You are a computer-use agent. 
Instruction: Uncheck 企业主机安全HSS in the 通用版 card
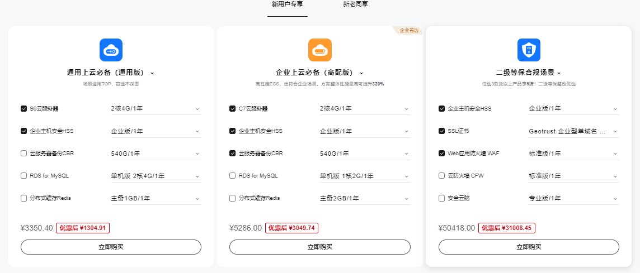[23, 131]
